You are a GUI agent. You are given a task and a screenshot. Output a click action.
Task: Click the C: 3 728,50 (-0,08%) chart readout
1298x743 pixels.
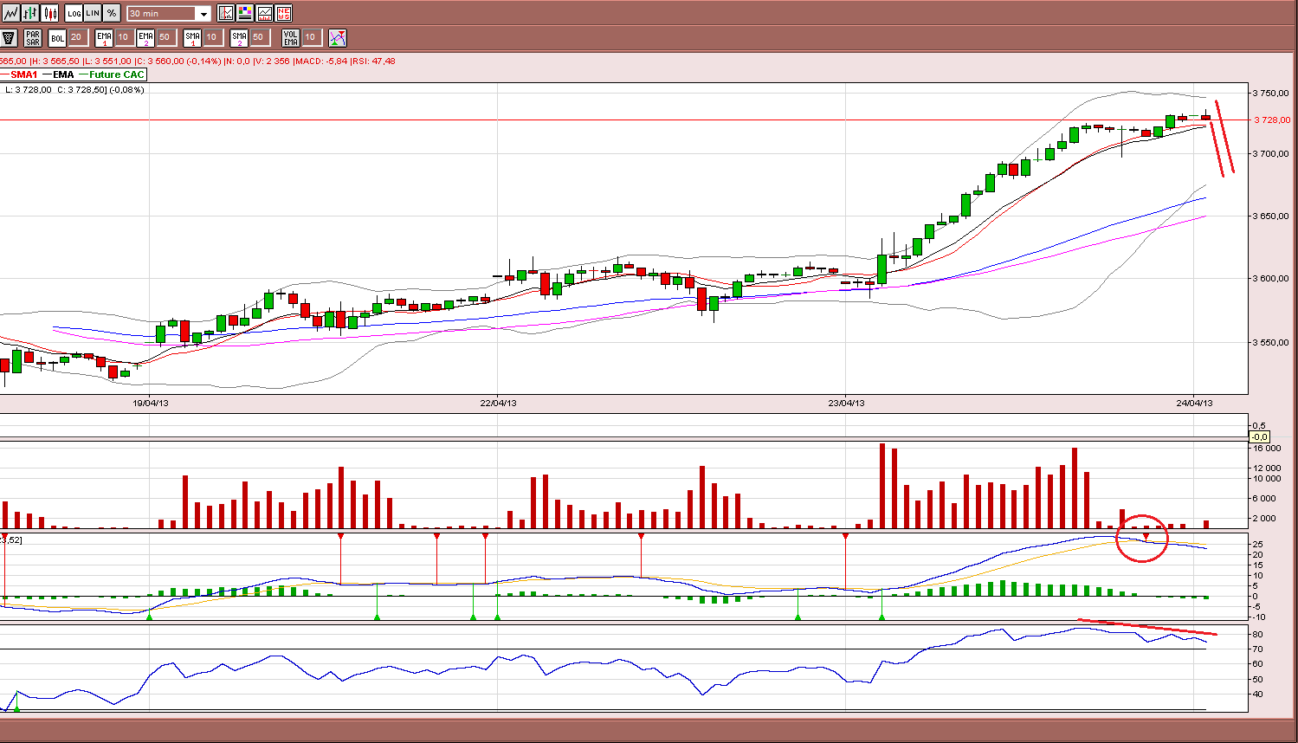[100, 90]
